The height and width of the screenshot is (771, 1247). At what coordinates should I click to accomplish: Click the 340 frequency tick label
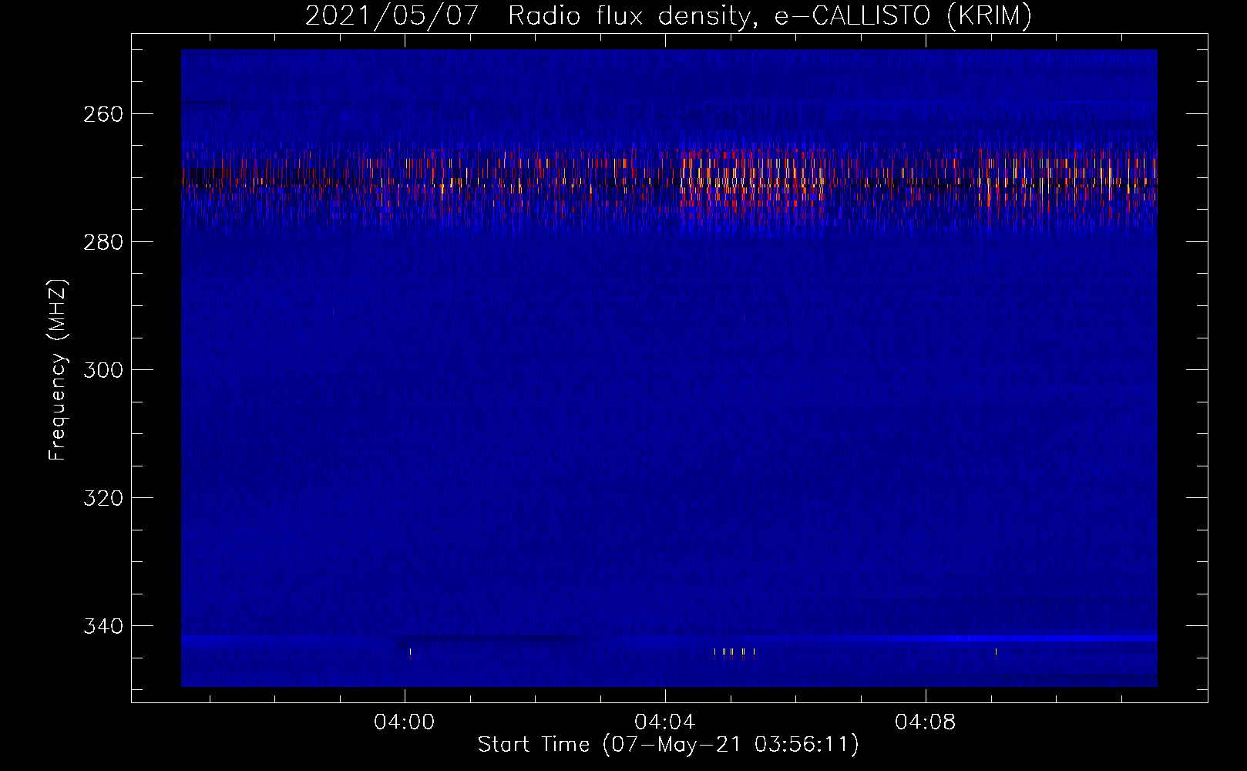coord(103,626)
